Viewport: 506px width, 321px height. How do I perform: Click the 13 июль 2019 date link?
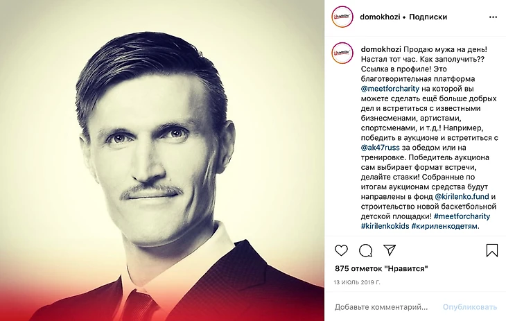357,283
